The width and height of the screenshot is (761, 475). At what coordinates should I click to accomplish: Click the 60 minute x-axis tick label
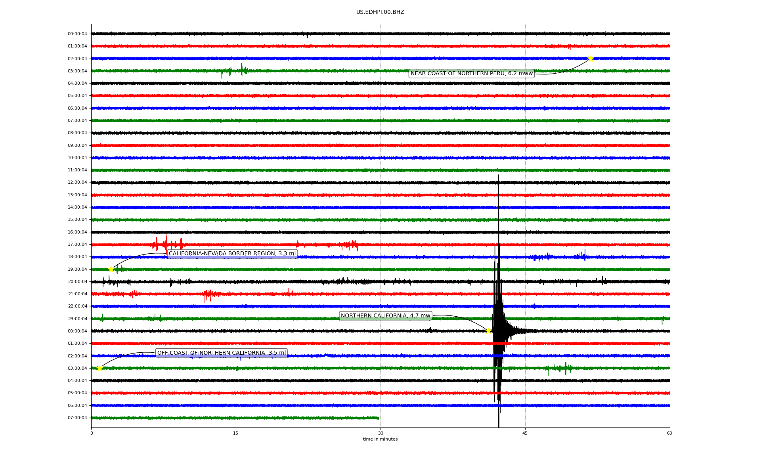[669, 433]
